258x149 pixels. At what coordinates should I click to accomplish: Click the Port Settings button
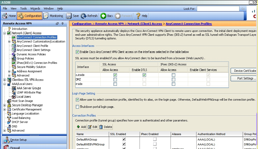(x=244, y=78)
